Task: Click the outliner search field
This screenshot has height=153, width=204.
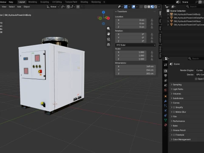Action: pyautogui.click(x=195, y=7)
